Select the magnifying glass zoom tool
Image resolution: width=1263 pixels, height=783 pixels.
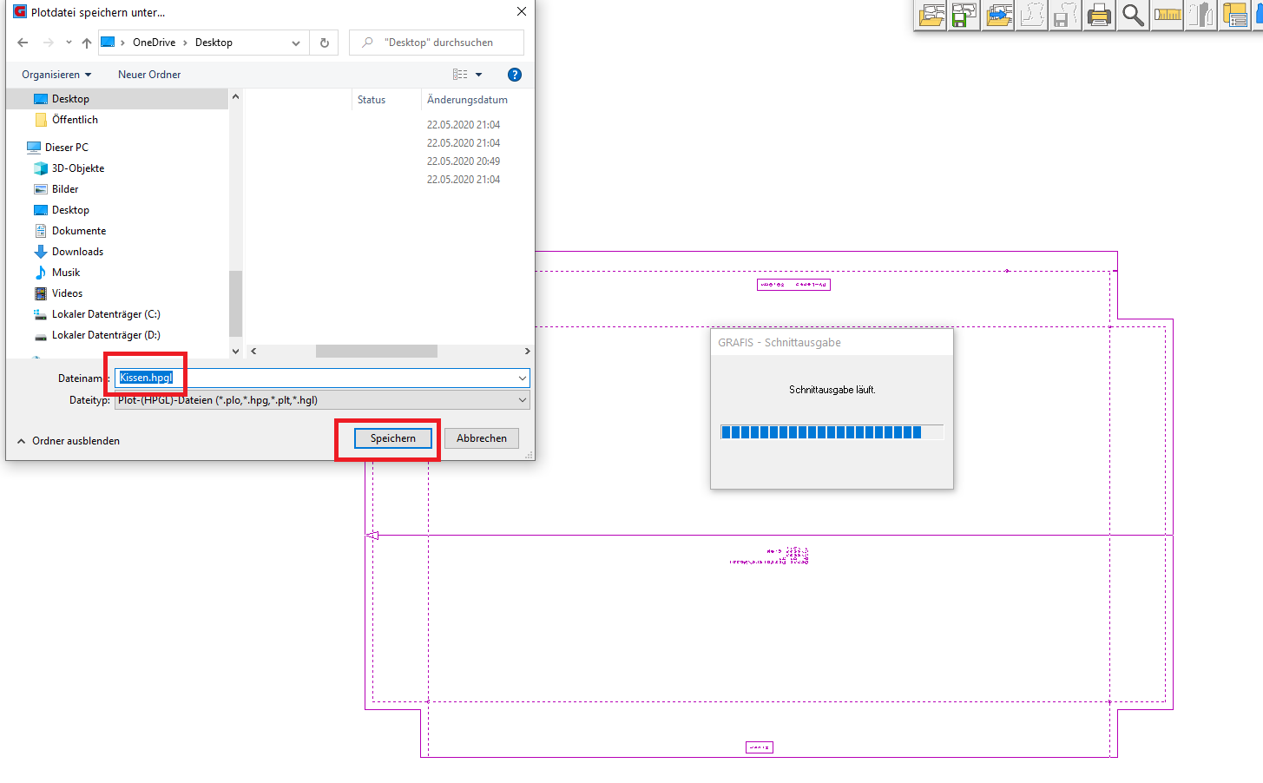(1133, 16)
